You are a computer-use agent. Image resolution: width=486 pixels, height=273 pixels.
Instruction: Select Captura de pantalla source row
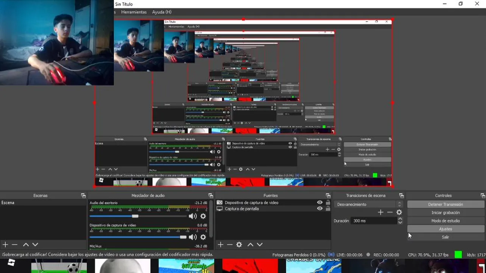point(273,209)
